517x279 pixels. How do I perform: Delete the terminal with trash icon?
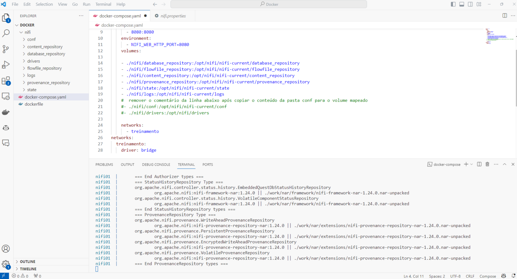pos(487,164)
